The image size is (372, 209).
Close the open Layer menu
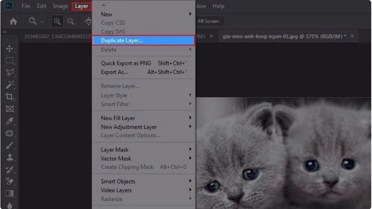(x=81, y=6)
